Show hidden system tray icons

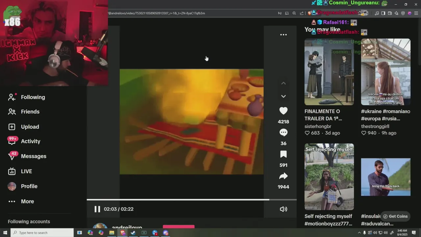tap(359, 233)
